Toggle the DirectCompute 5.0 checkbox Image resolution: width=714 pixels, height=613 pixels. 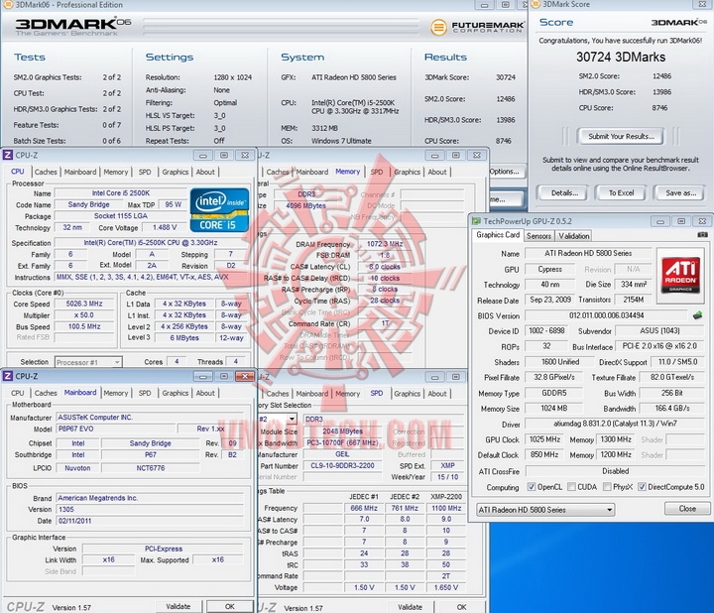tap(642, 487)
